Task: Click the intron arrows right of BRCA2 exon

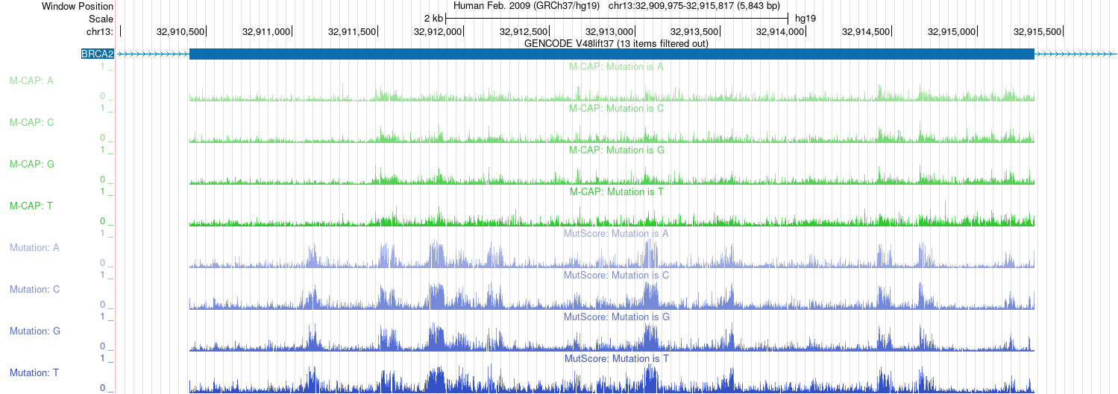Action: [1075, 54]
